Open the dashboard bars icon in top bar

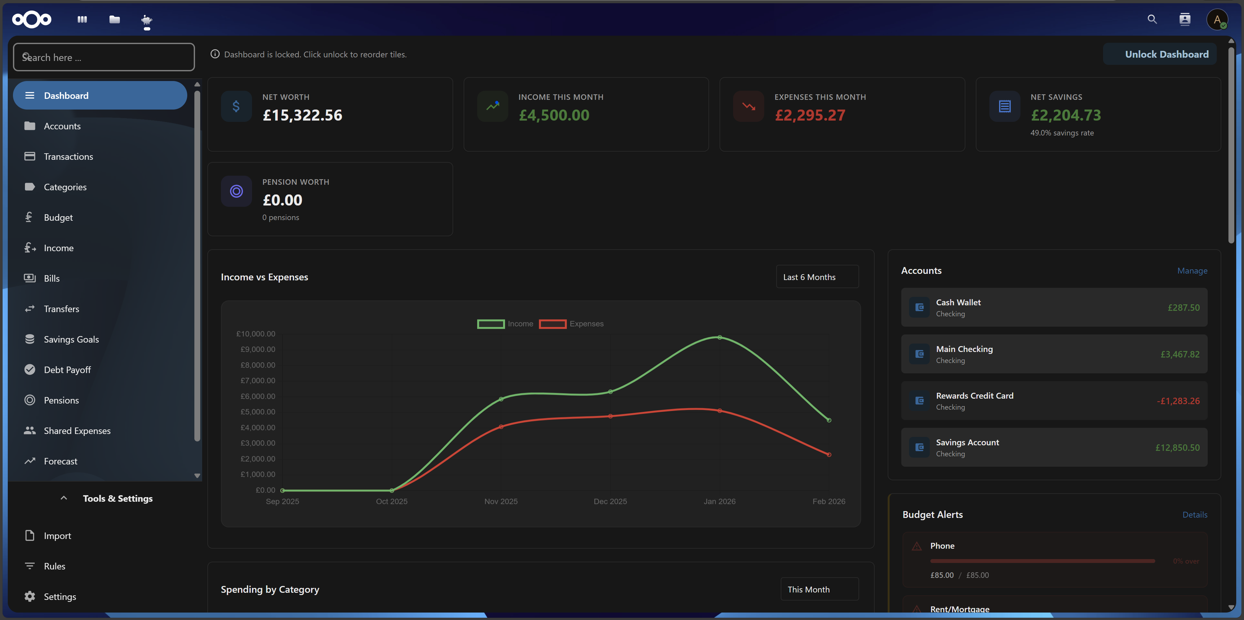tap(82, 20)
